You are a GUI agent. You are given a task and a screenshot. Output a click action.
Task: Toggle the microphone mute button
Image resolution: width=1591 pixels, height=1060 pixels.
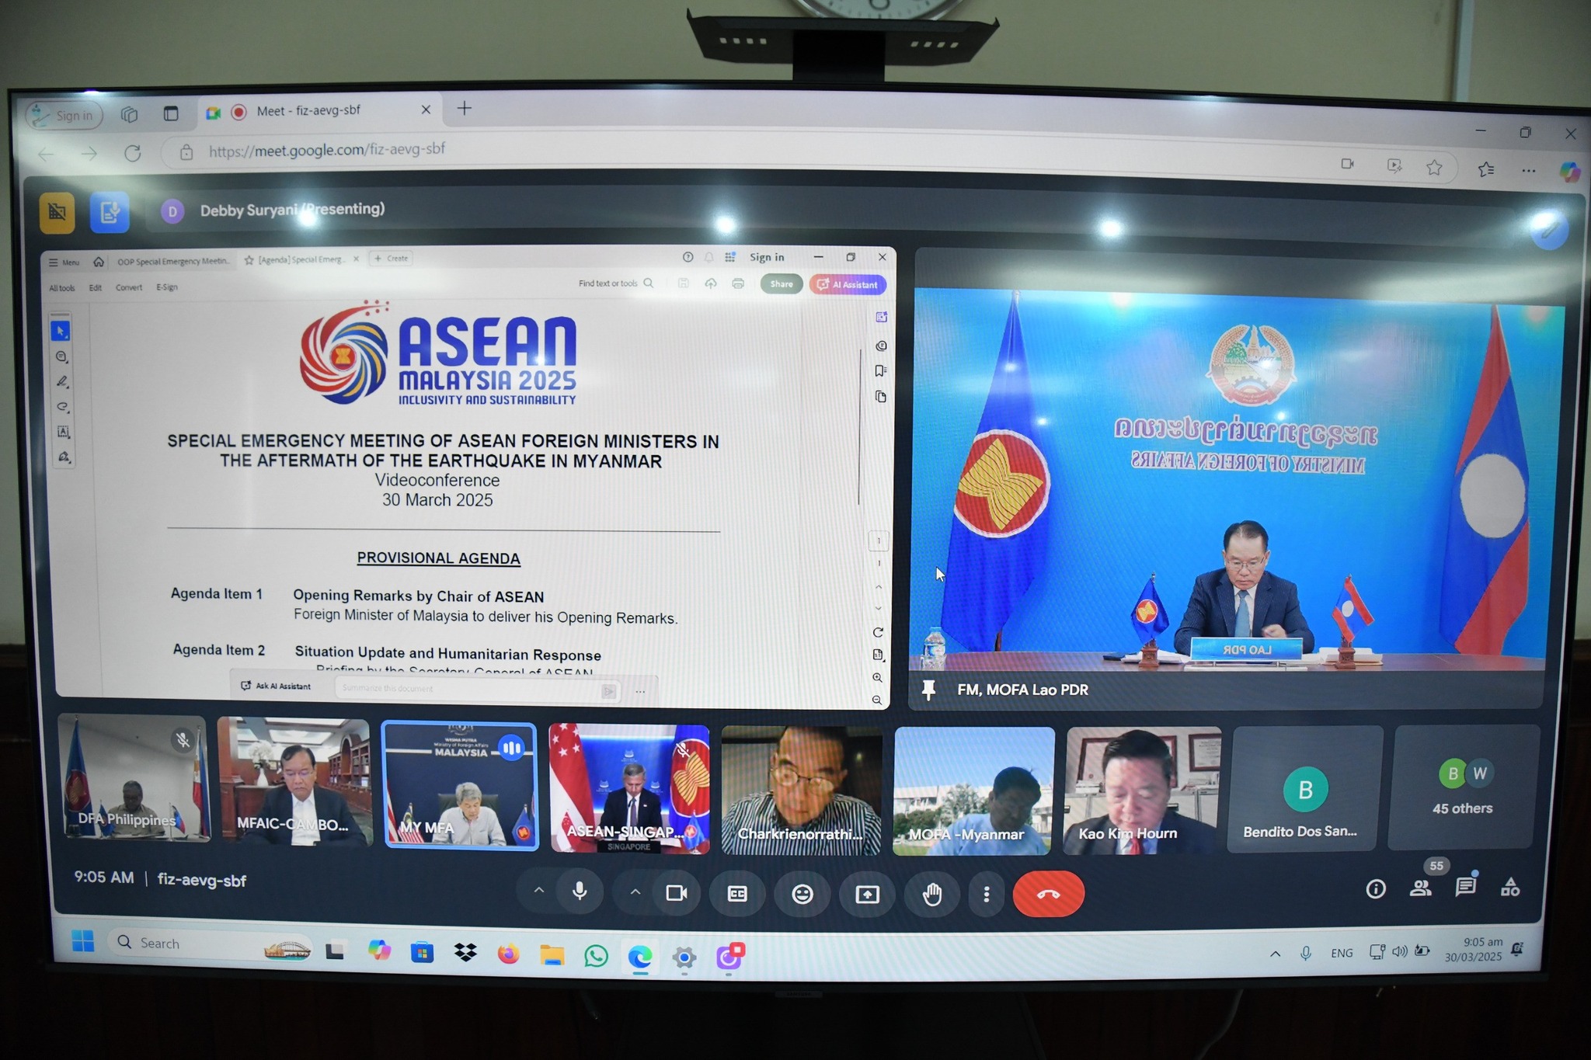tap(580, 892)
